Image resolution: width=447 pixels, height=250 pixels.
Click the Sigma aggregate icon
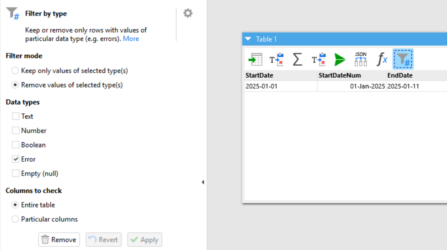point(297,59)
